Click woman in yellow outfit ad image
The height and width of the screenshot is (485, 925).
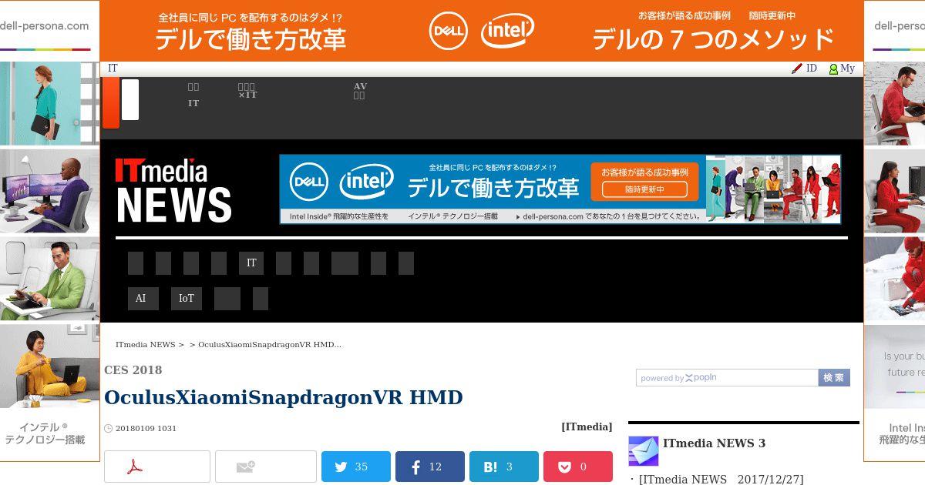pos(49,366)
